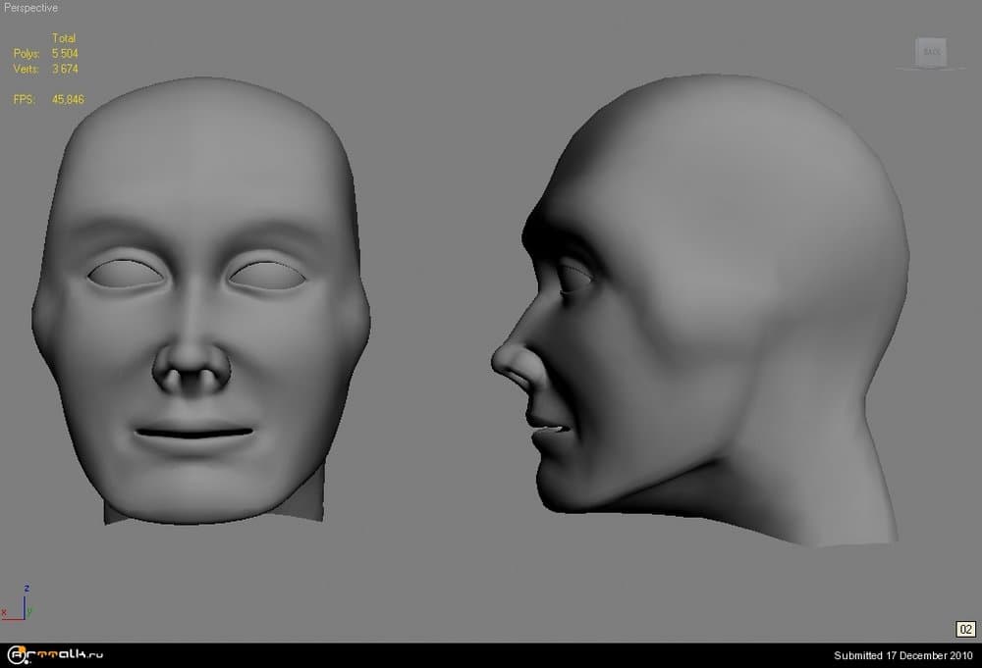Click the 02 image number badge
982x668 pixels.
(x=964, y=629)
